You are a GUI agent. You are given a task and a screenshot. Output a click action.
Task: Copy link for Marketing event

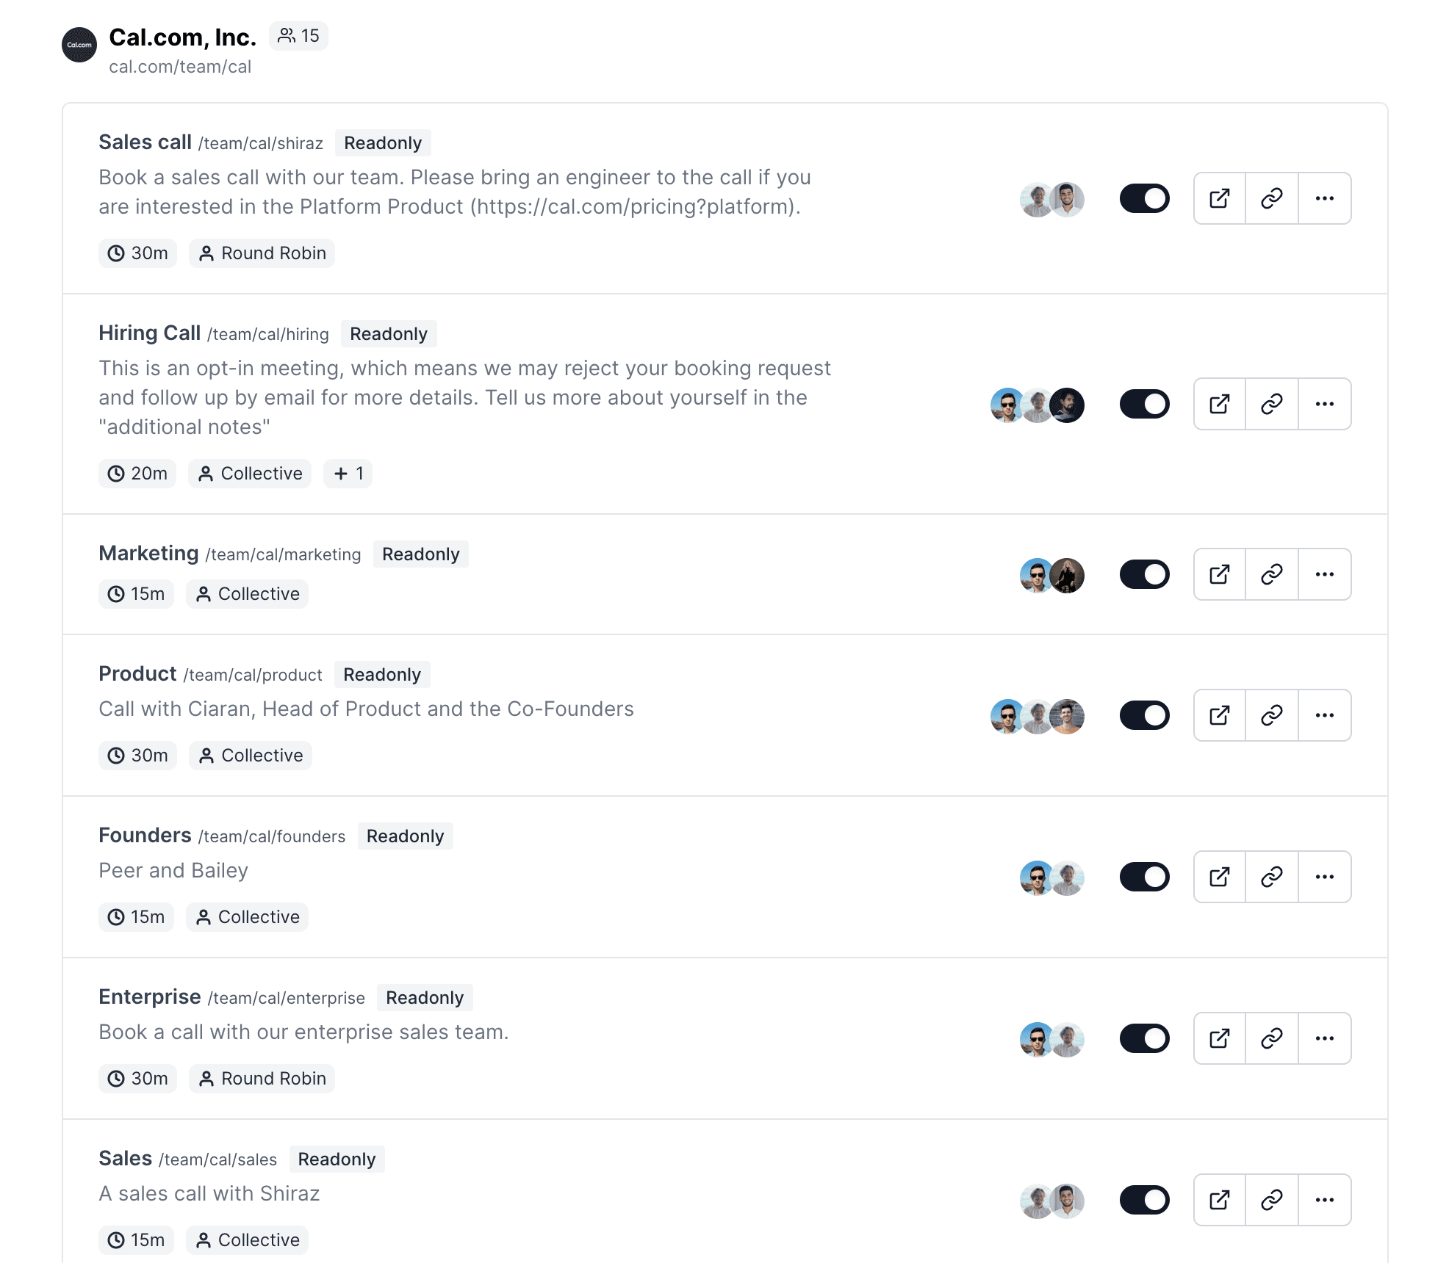(1272, 574)
